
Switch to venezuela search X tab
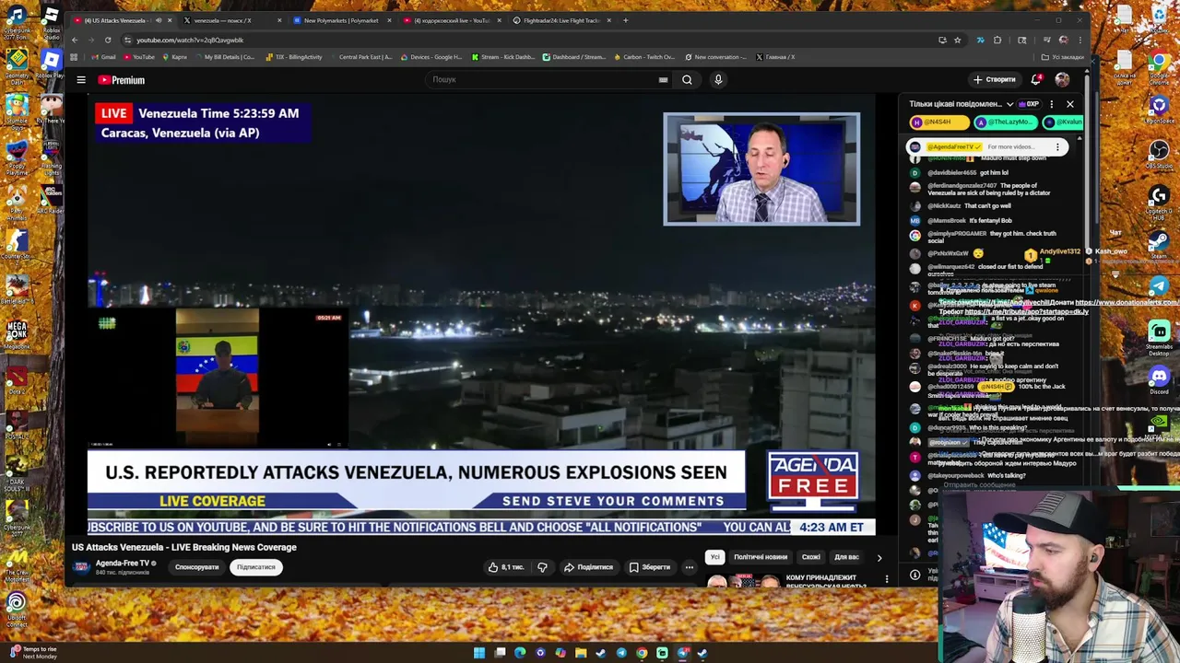pyautogui.click(x=230, y=20)
